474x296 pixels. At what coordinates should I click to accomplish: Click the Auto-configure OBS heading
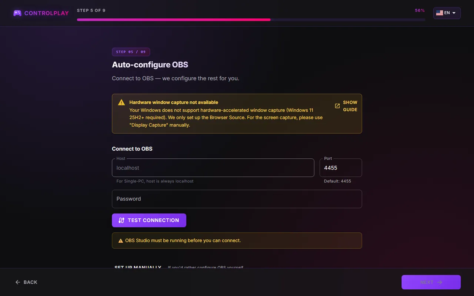pos(150,65)
